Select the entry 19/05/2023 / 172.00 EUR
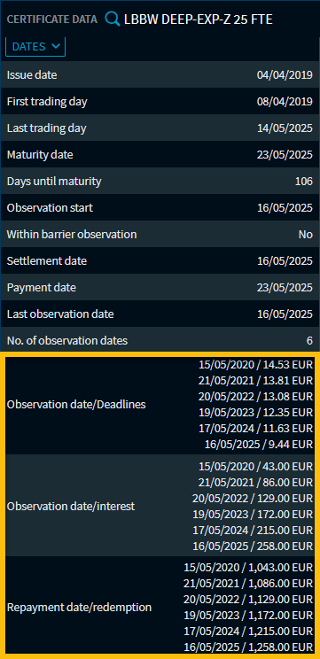Viewport: 320px width, 659px height. [x=254, y=515]
